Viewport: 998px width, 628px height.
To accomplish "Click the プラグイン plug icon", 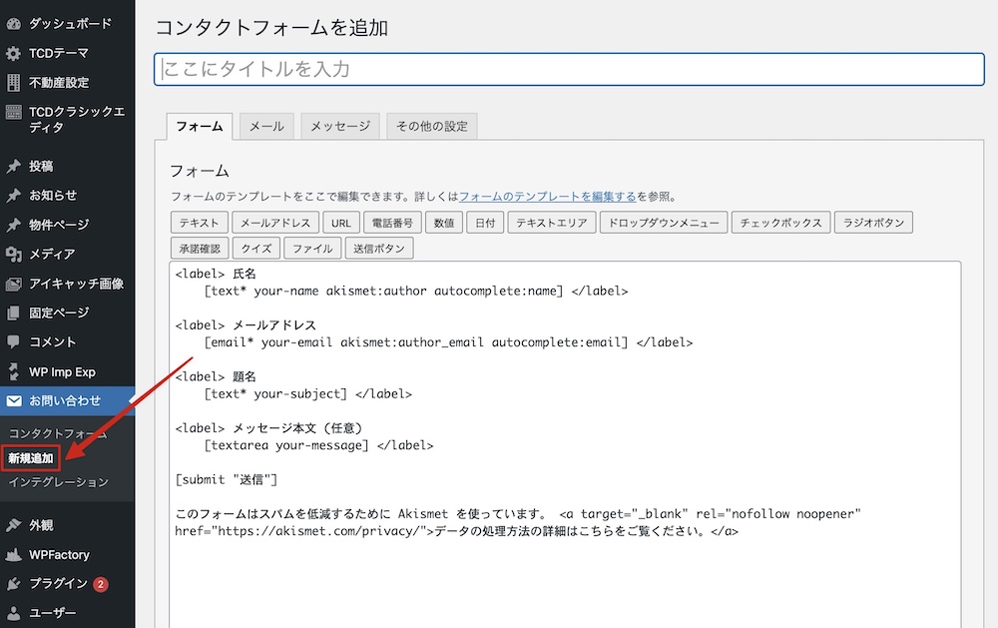I will click(x=13, y=584).
